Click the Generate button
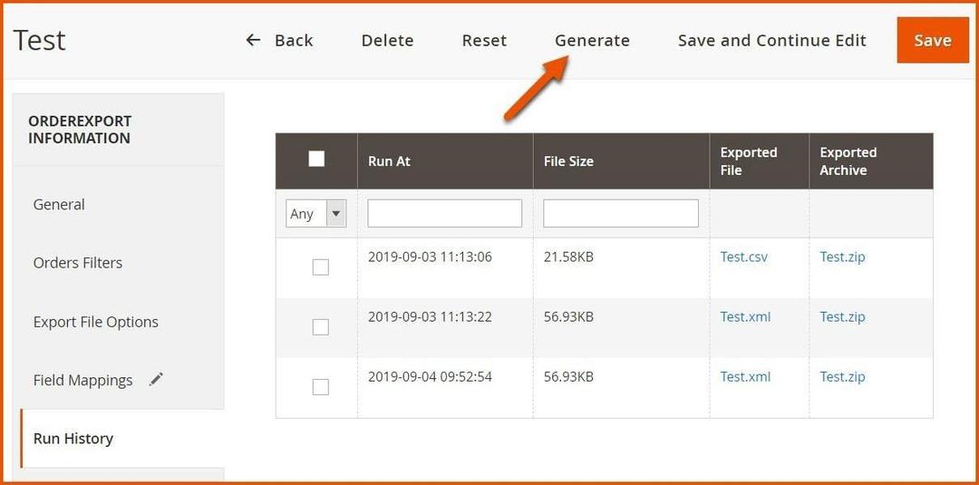 (x=592, y=41)
